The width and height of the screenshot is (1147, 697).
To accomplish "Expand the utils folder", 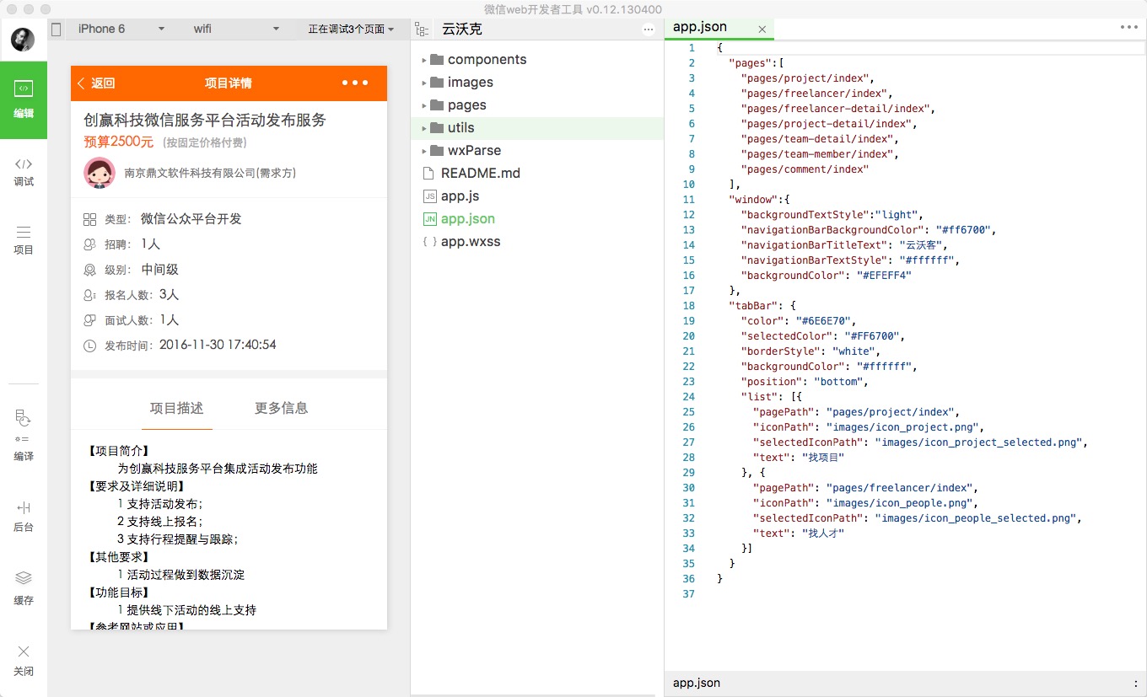I will click(424, 128).
